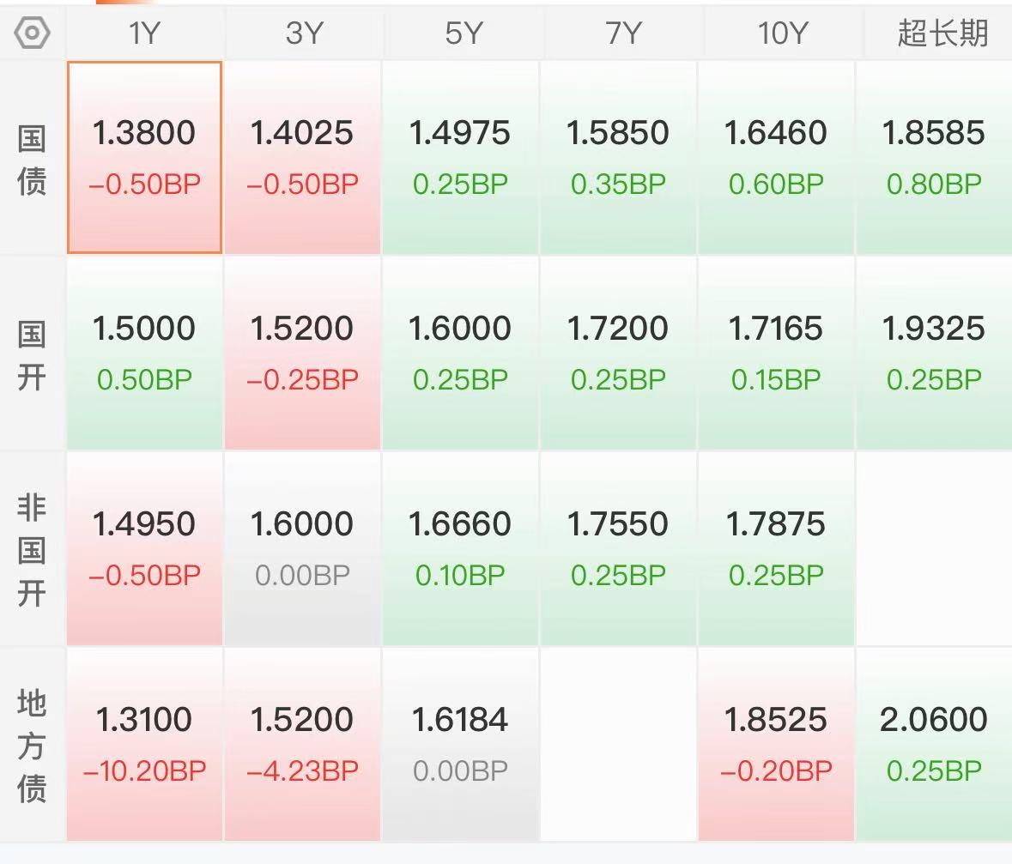The height and width of the screenshot is (864, 1012).
Task: Click the 非国开 5Y yield 1.6660 cell
Action: [x=460, y=548]
